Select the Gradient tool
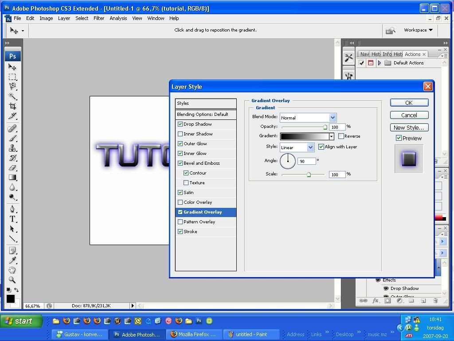Image resolution: width=454 pixels, height=341 pixels. pyautogui.click(x=12, y=178)
